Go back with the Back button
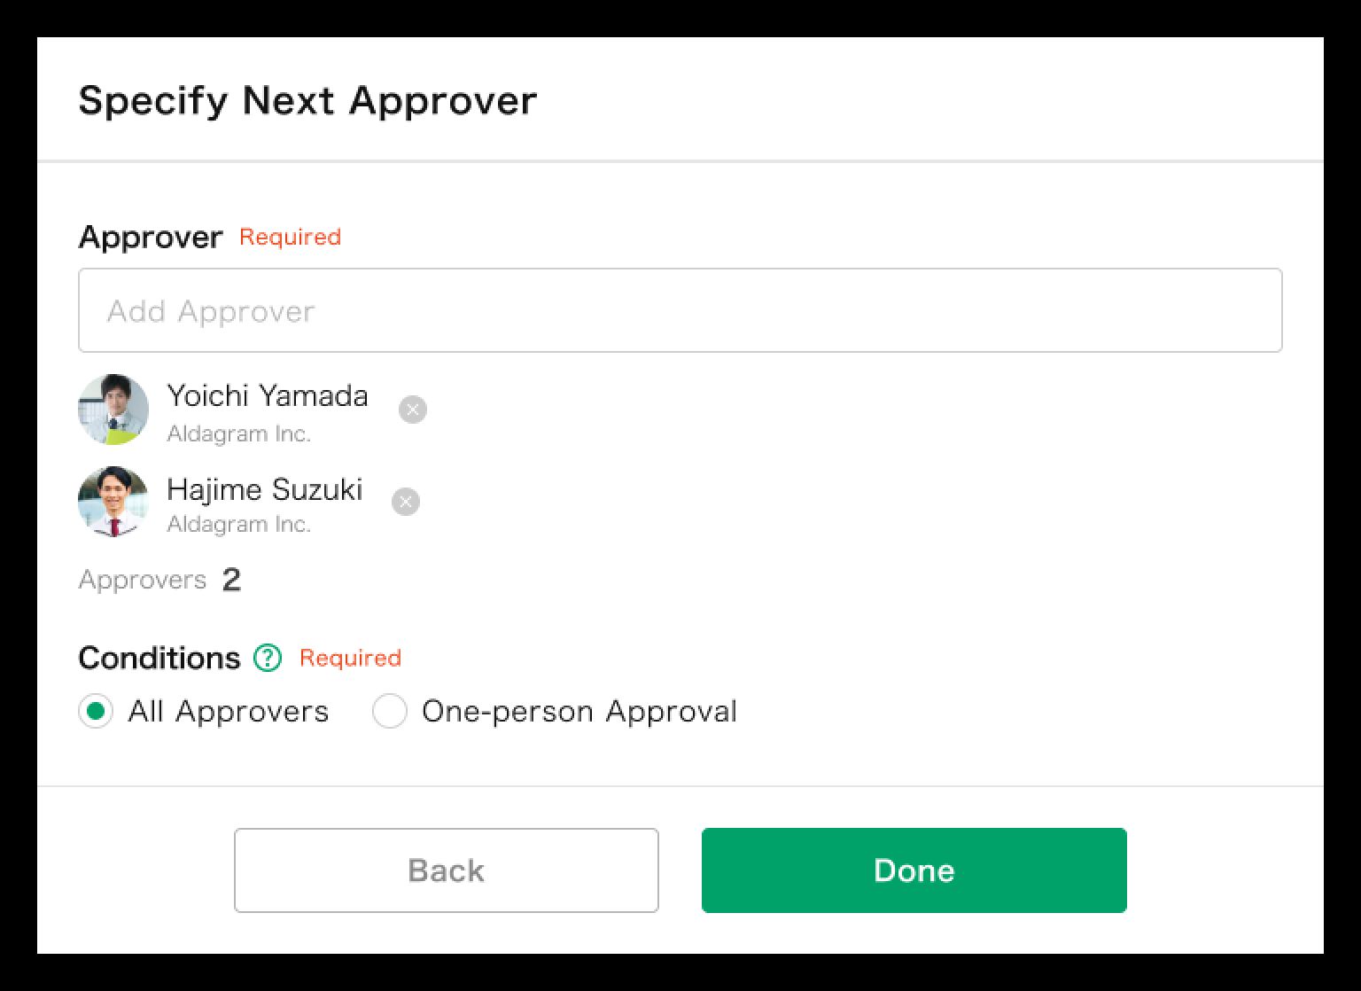The height and width of the screenshot is (991, 1361). click(x=446, y=870)
